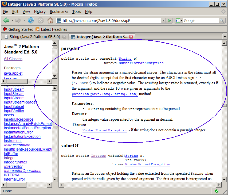
Task: Close the Integer tab with red X
Action: click(131, 37)
